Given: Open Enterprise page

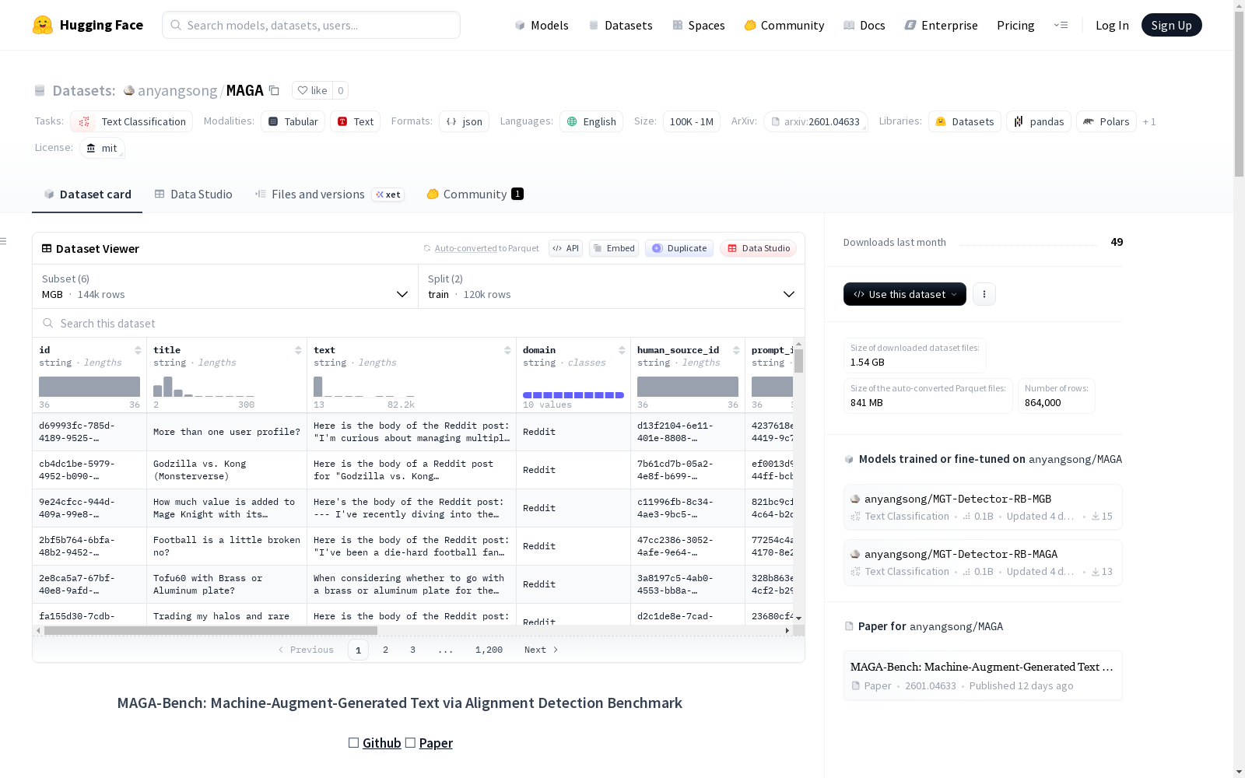Looking at the screenshot, I should (x=942, y=25).
